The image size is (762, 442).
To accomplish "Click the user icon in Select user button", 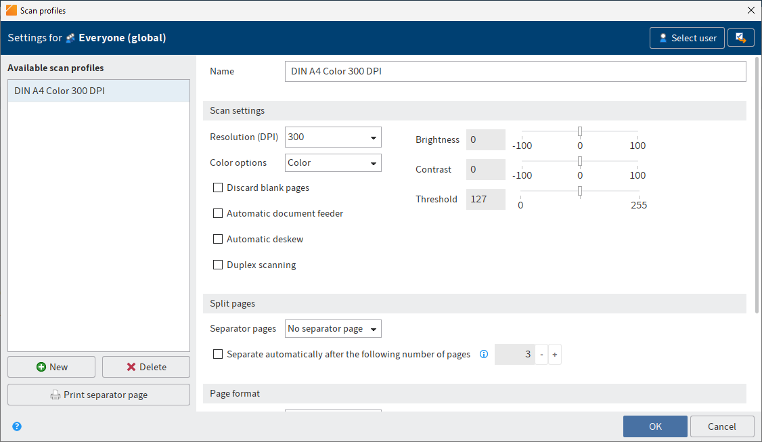I will point(663,38).
